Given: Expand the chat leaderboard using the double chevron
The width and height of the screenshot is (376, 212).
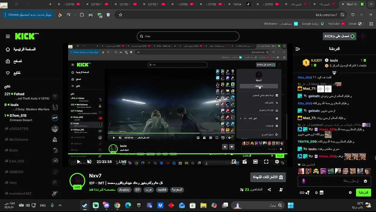Looking at the screenshot, I should tap(334, 72).
